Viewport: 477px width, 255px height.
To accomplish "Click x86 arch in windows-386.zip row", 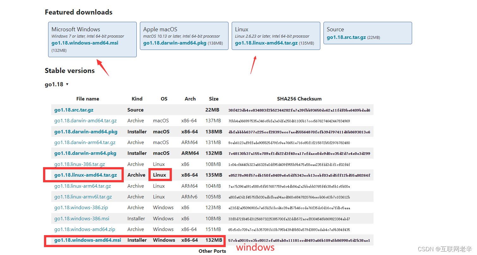I will 185,208.
